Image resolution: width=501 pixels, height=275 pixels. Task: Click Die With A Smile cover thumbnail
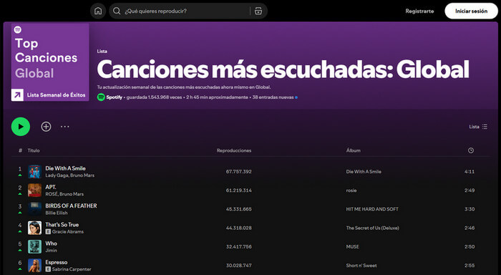(34, 172)
